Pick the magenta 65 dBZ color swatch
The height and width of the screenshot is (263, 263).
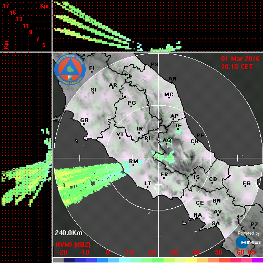257,260
